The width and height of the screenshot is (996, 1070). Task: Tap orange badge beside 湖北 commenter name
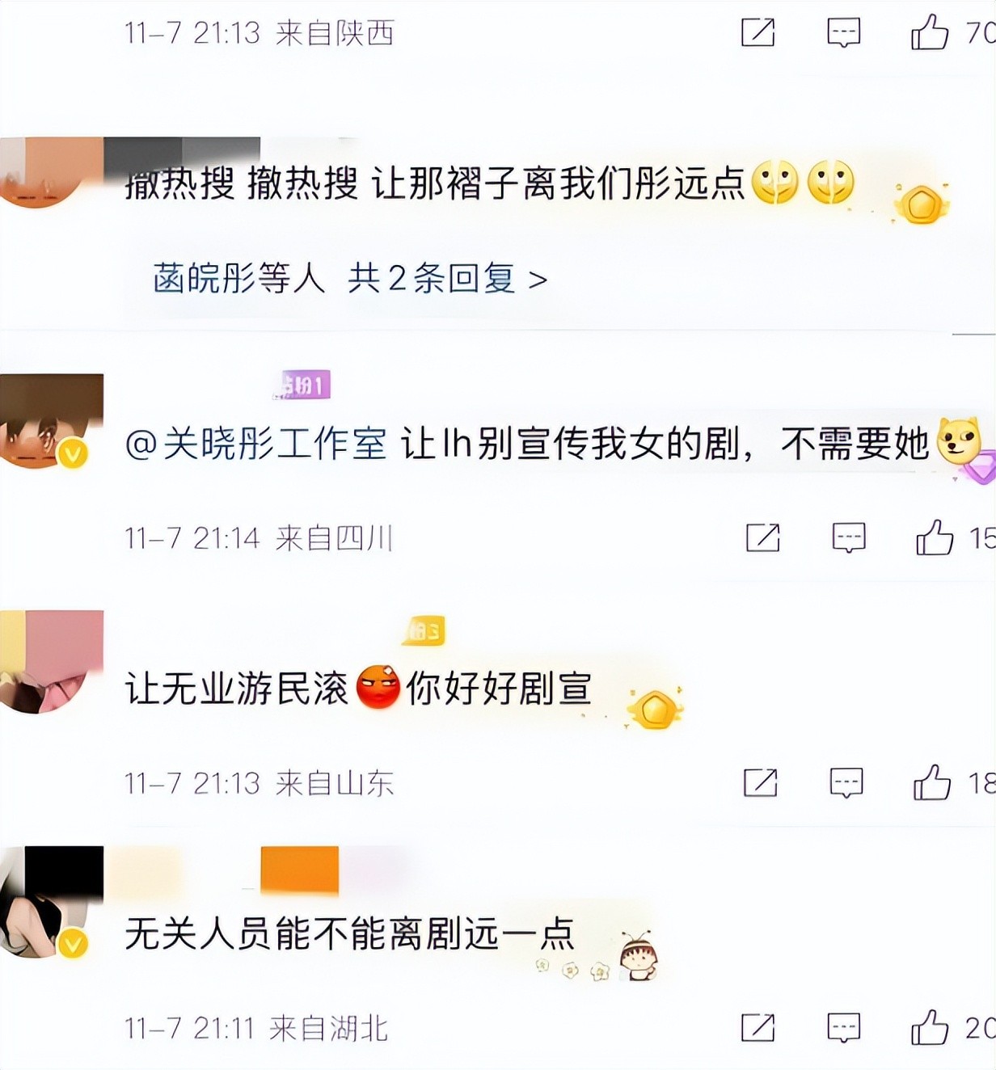point(299,870)
